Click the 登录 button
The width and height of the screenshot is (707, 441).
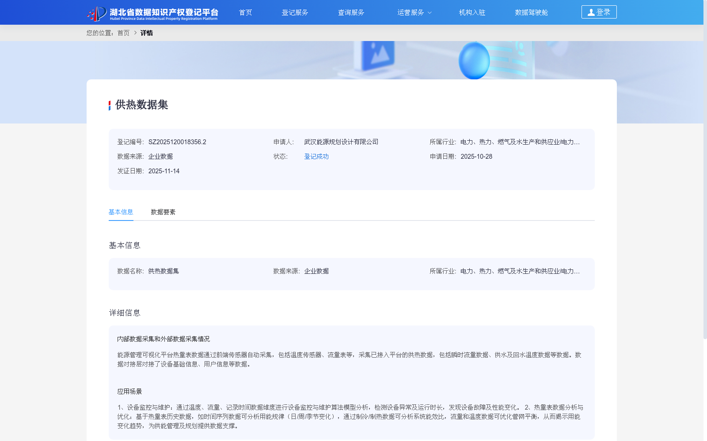(x=599, y=12)
